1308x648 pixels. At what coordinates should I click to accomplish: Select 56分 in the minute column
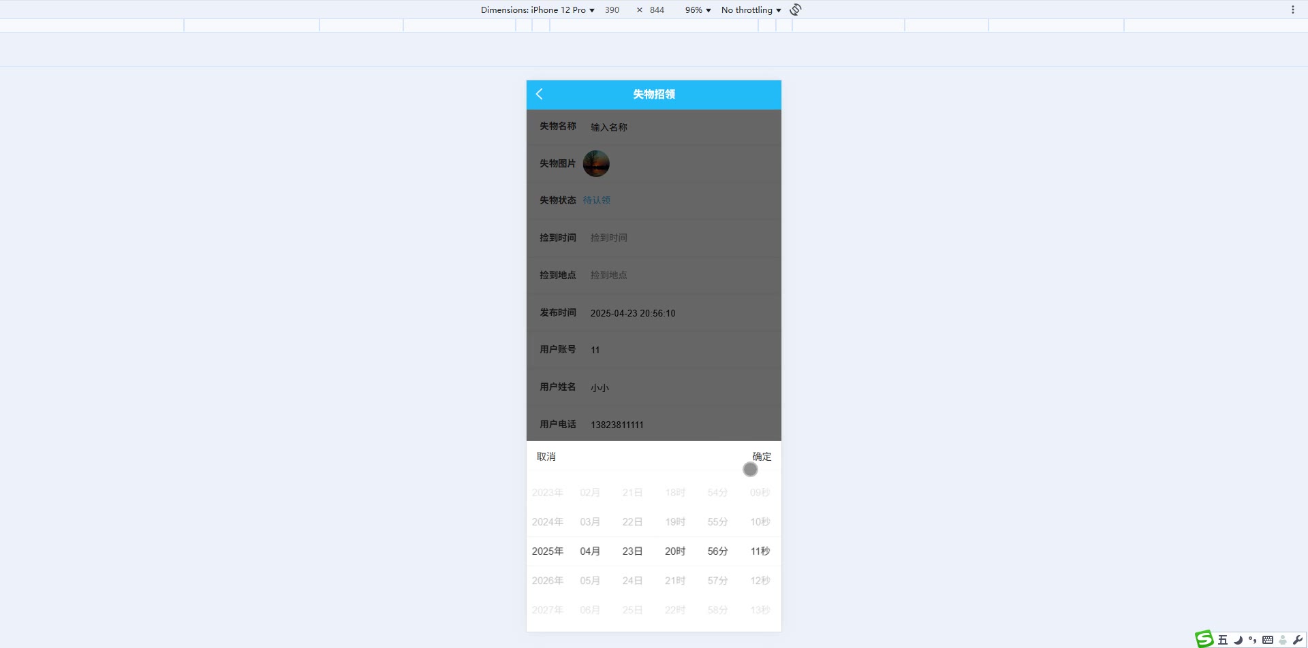point(717,551)
